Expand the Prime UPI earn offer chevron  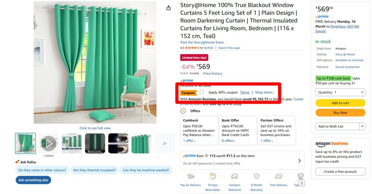tap(299, 161)
